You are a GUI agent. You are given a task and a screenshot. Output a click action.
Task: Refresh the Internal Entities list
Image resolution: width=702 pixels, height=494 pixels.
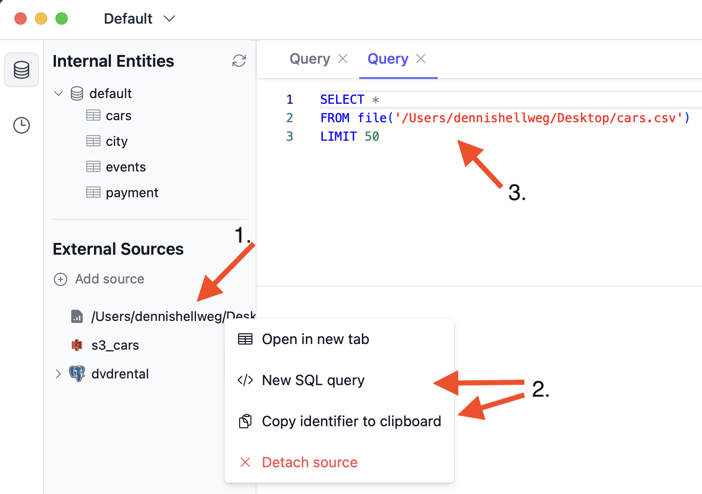239,61
